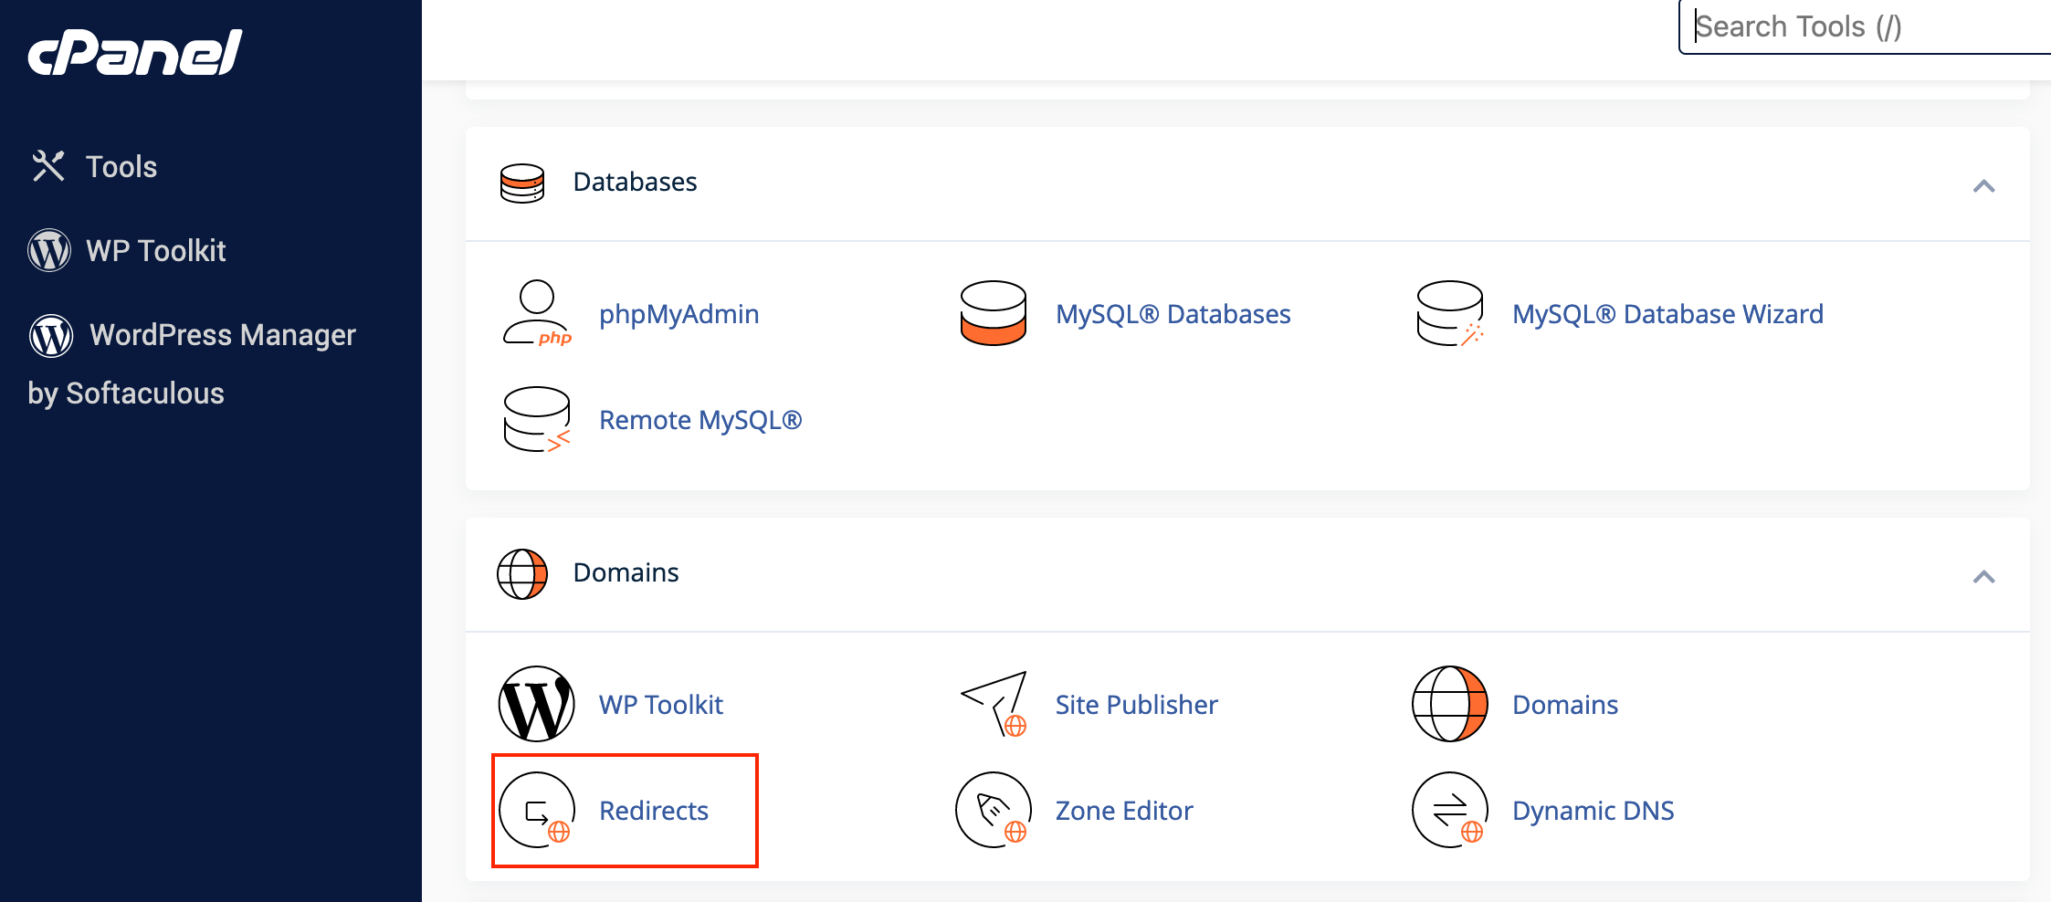Click the Domains section heading text

tap(626, 573)
